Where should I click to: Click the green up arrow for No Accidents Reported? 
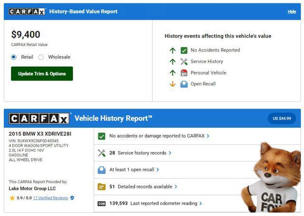172,50
